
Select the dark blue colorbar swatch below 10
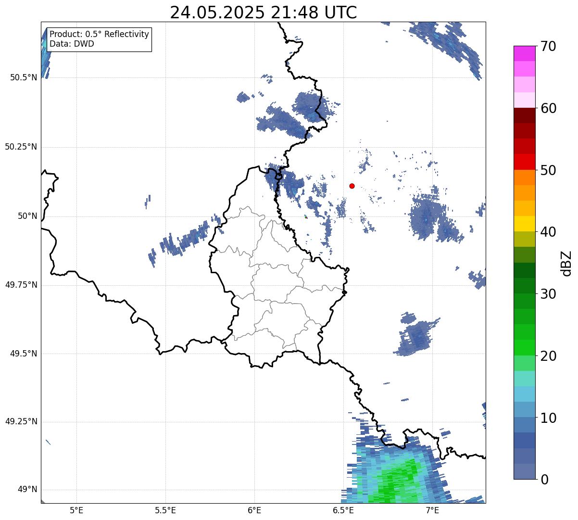pos(524,441)
